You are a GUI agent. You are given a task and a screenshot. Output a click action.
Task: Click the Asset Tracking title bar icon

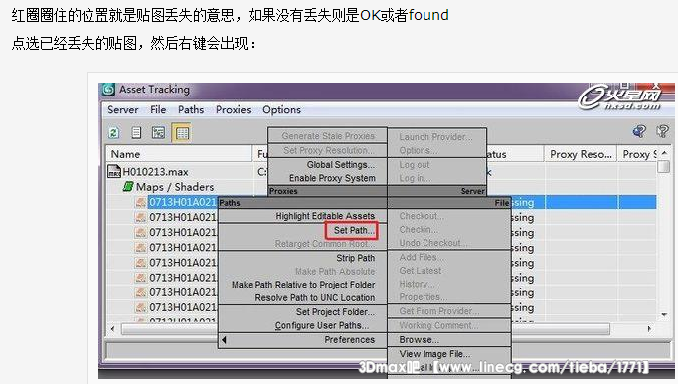click(108, 90)
